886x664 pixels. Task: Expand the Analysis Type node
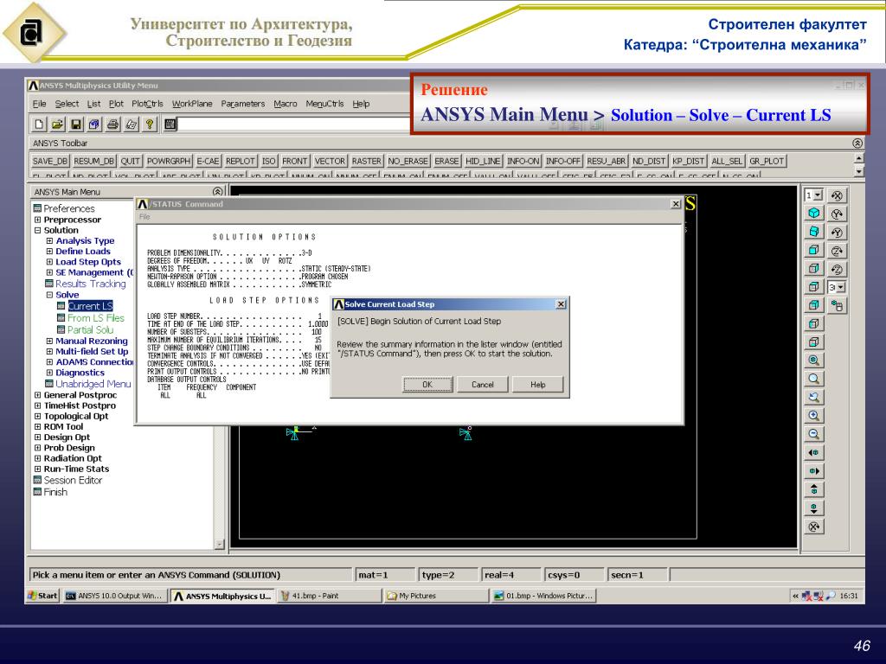click(x=49, y=240)
